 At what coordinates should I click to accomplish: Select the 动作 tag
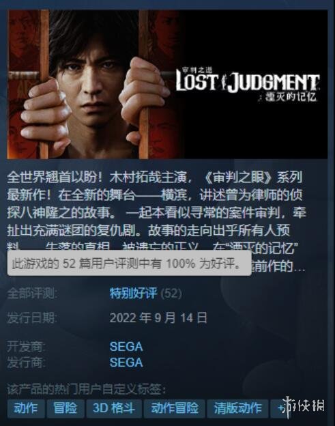pos(26,408)
